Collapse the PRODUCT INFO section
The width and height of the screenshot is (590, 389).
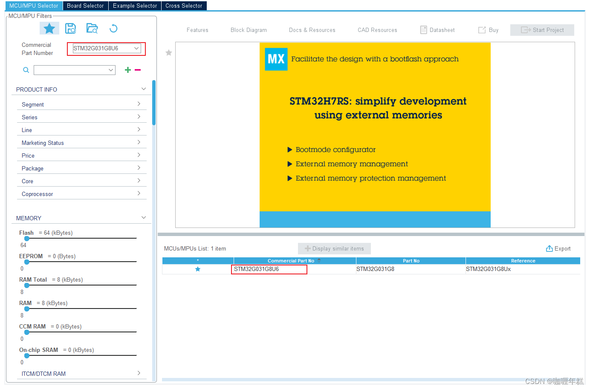pos(144,89)
